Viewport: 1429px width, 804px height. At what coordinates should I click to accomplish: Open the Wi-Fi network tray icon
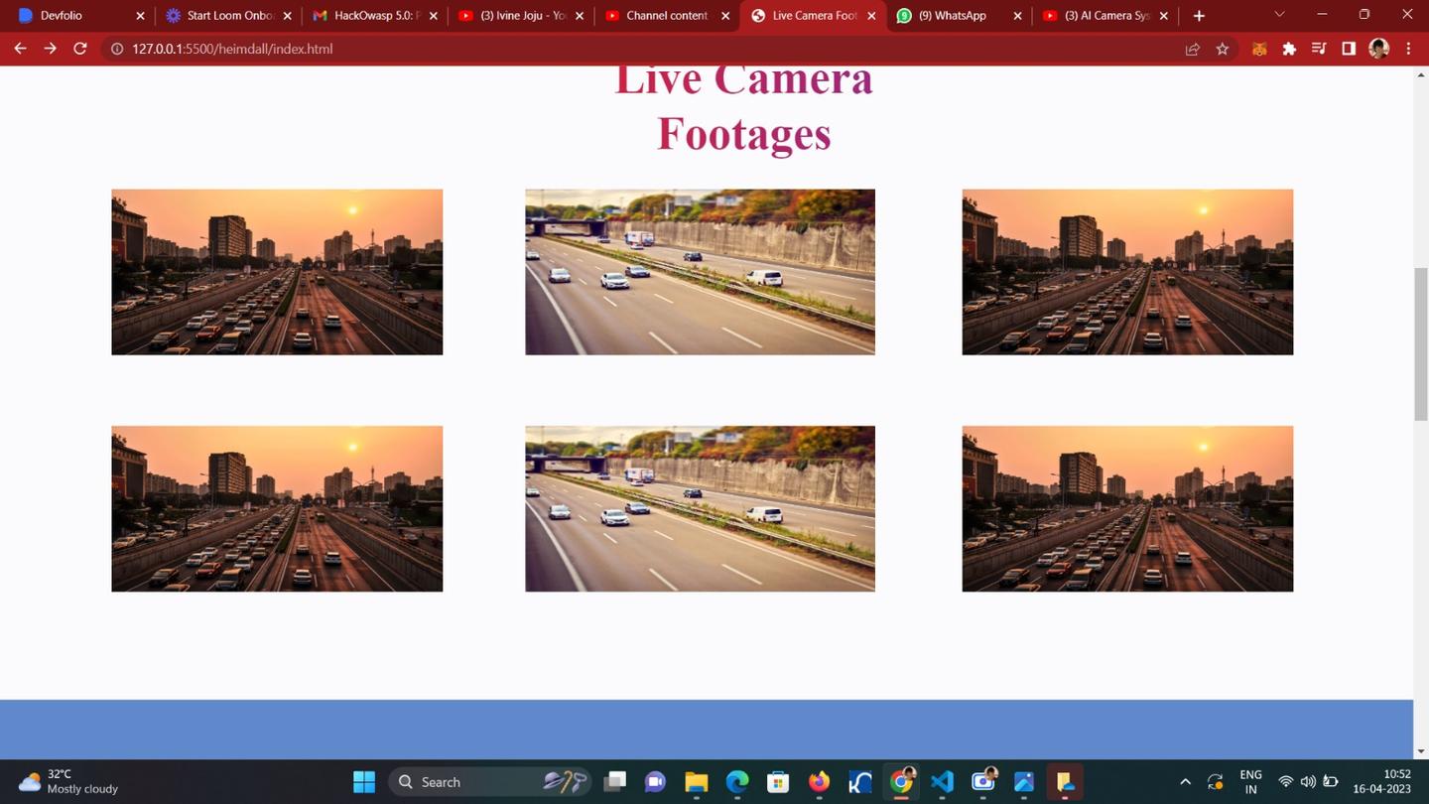[x=1286, y=782]
